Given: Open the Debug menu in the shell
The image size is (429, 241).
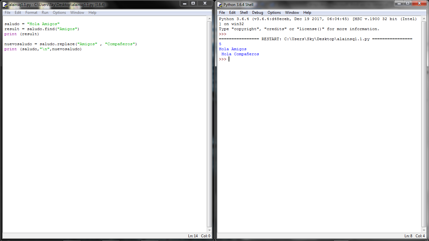Looking at the screenshot, I should (x=258, y=13).
